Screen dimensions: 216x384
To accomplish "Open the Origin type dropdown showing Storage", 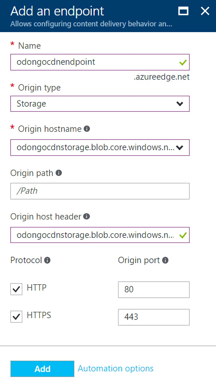I will [x=100, y=104].
